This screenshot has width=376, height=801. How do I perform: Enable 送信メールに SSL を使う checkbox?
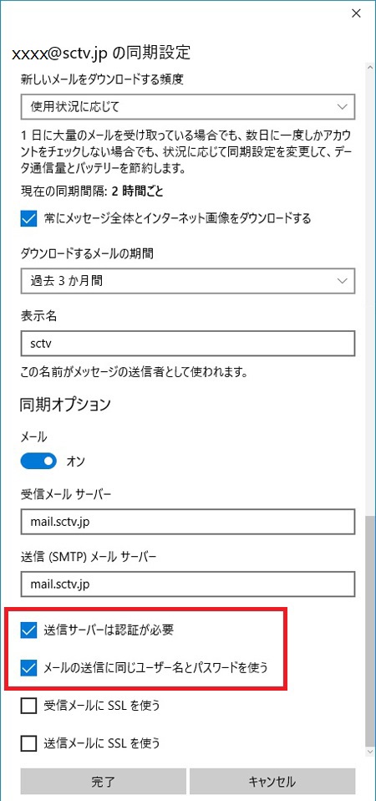28,742
